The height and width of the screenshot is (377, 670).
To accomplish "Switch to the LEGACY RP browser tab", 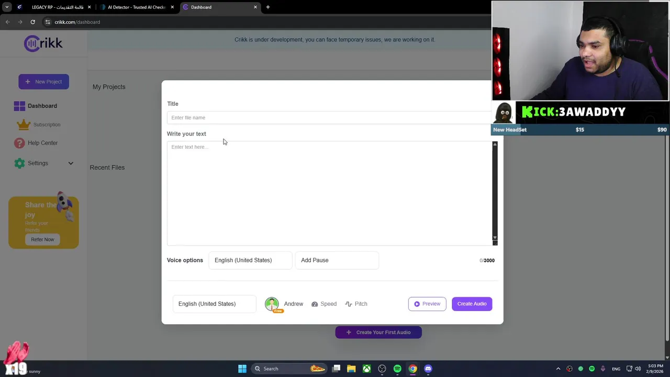I will 54,7.
